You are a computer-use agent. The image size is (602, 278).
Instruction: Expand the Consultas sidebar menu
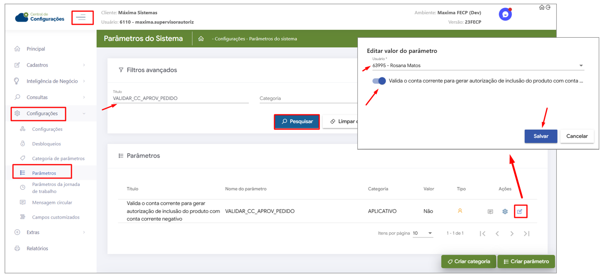click(x=51, y=97)
